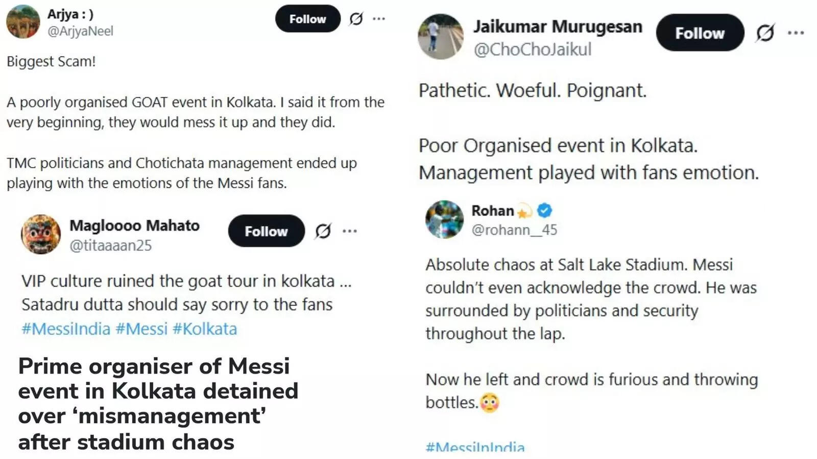Image resolution: width=817 pixels, height=459 pixels.
Task: Open the #MessiIndia hashtag
Action: [x=66, y=329]
